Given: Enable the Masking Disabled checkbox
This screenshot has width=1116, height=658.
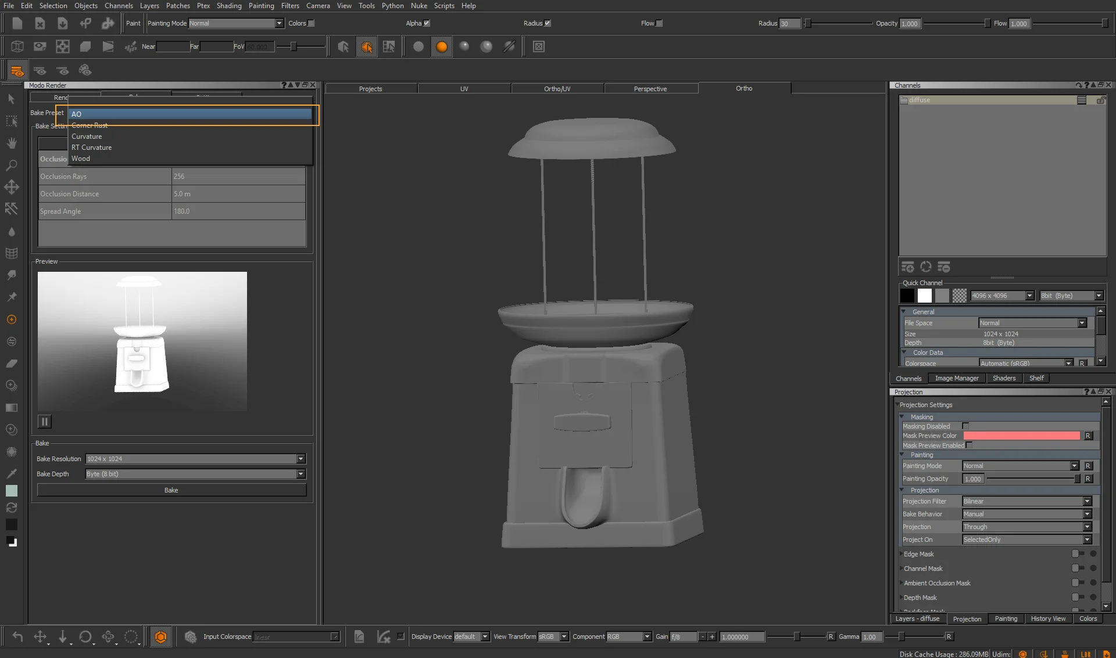Looking at the screenshot, I should point(965,426).
